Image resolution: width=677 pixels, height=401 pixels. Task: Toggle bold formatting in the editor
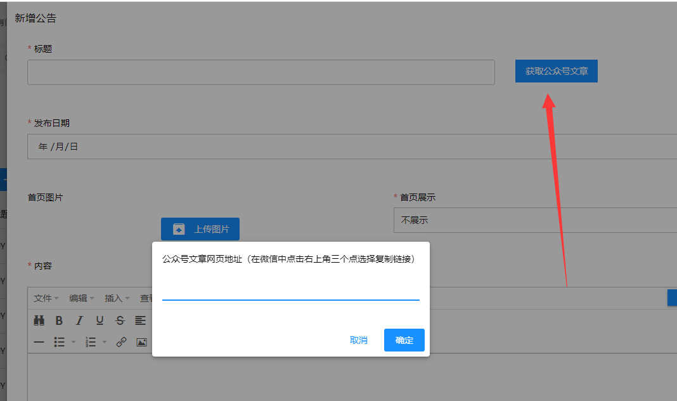tap(59, 320)
